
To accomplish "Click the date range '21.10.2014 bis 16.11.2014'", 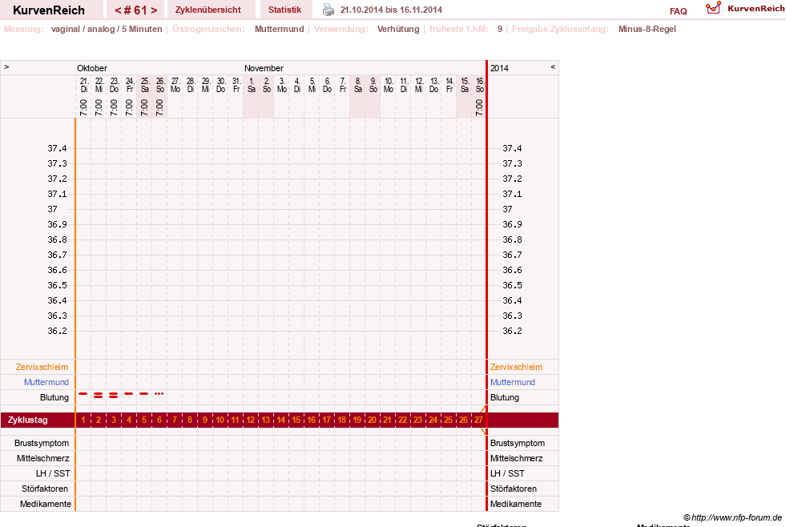I will click(x=391, y=10).
